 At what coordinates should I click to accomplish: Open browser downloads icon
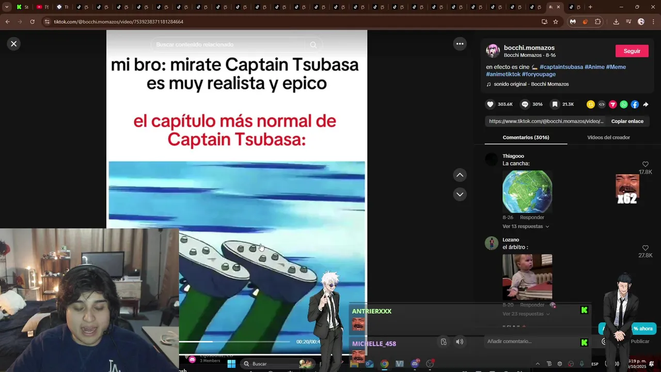click(616, 22)
